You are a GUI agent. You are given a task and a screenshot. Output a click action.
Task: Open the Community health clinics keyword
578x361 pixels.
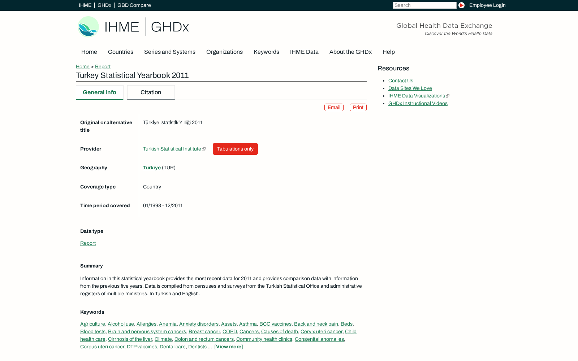264,339
